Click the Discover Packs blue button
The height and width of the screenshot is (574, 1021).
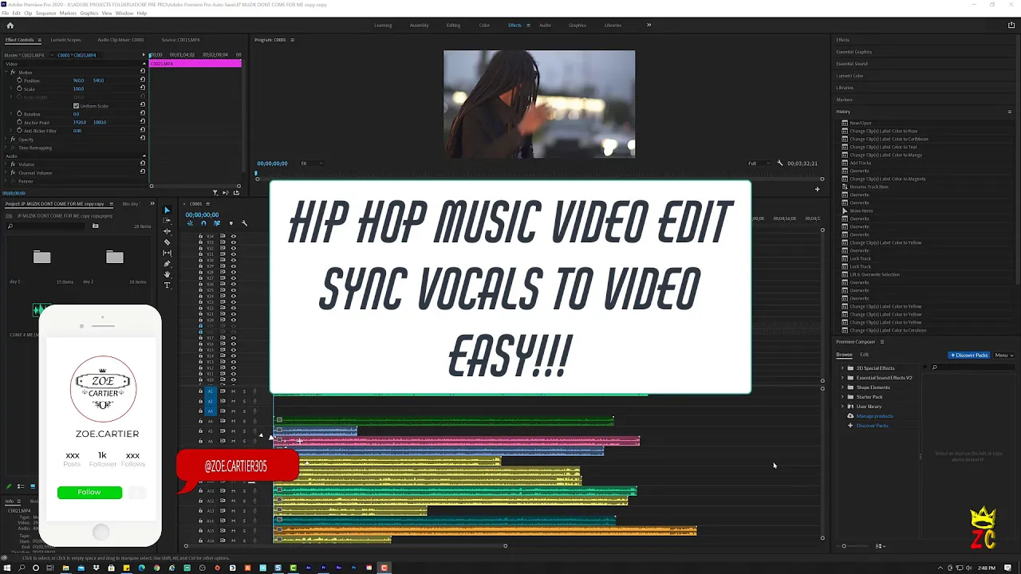[x=969, y=355]
